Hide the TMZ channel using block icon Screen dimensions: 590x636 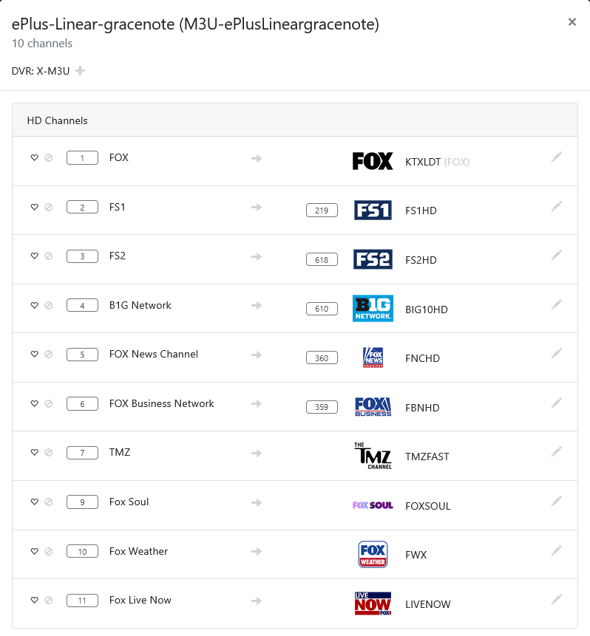[x=49, y=452]
